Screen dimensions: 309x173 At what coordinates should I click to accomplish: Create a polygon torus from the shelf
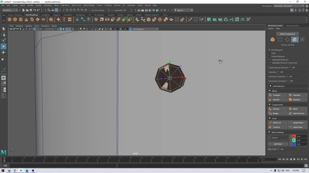tap(32, 19)
